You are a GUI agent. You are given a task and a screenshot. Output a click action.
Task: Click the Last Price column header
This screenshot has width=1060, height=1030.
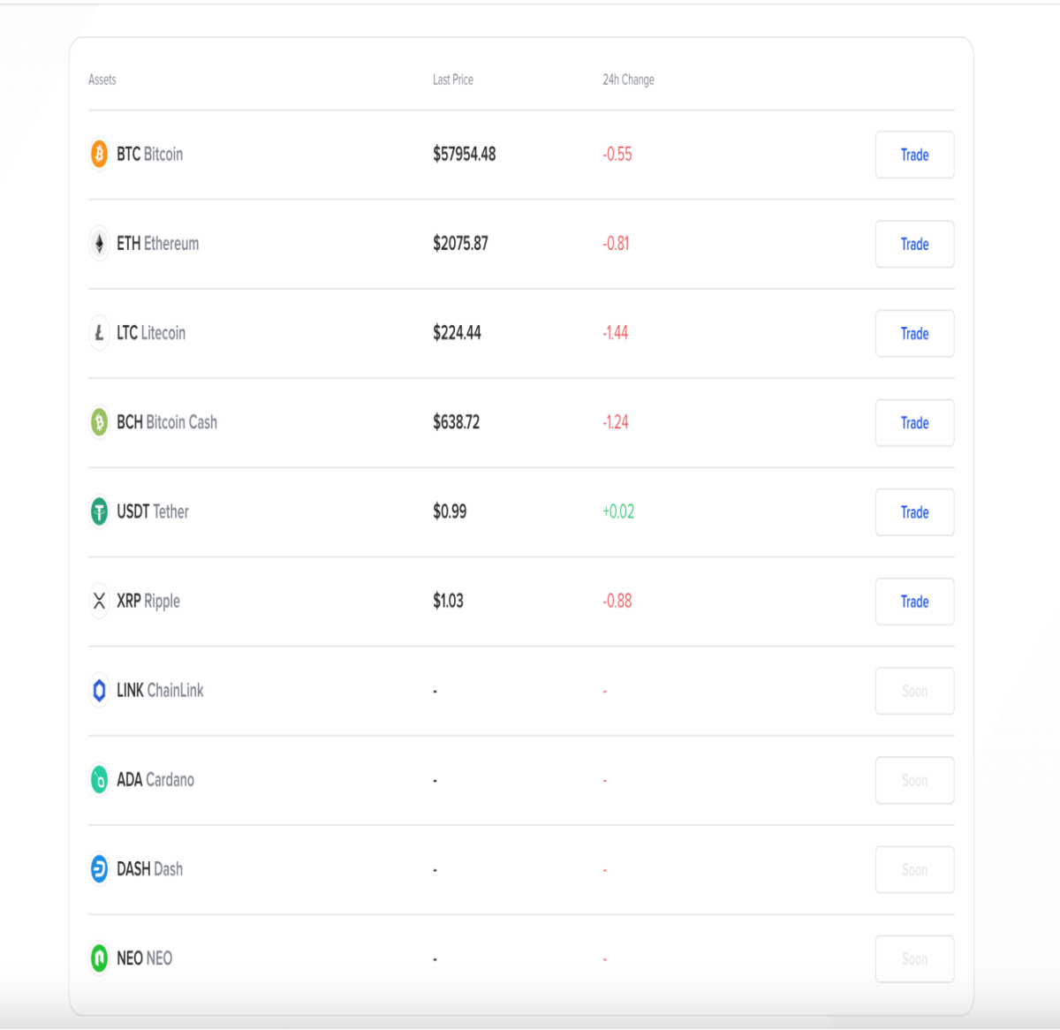coord(453,80)
